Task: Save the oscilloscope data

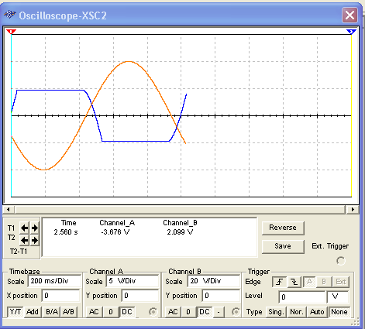Action: click(x=283, y=246)
